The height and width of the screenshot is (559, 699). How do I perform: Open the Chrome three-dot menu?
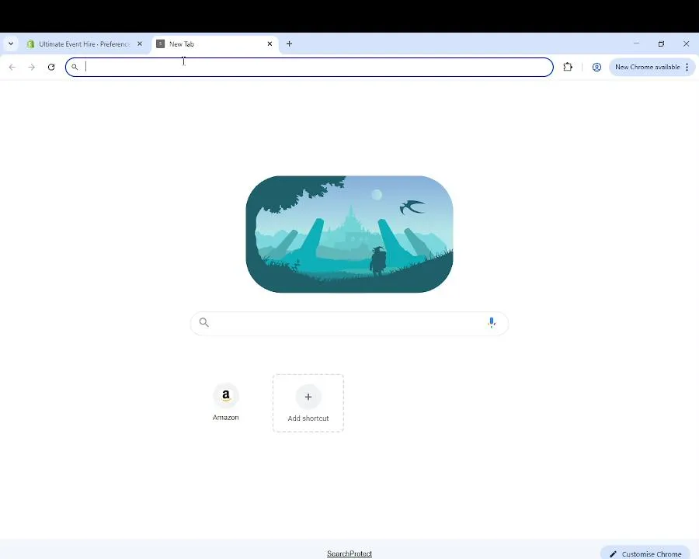687,67
